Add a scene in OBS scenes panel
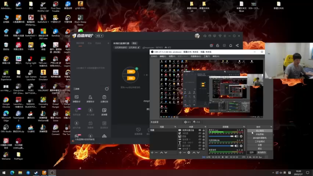Viewport: 313px width, 176px height. (152, 153)
